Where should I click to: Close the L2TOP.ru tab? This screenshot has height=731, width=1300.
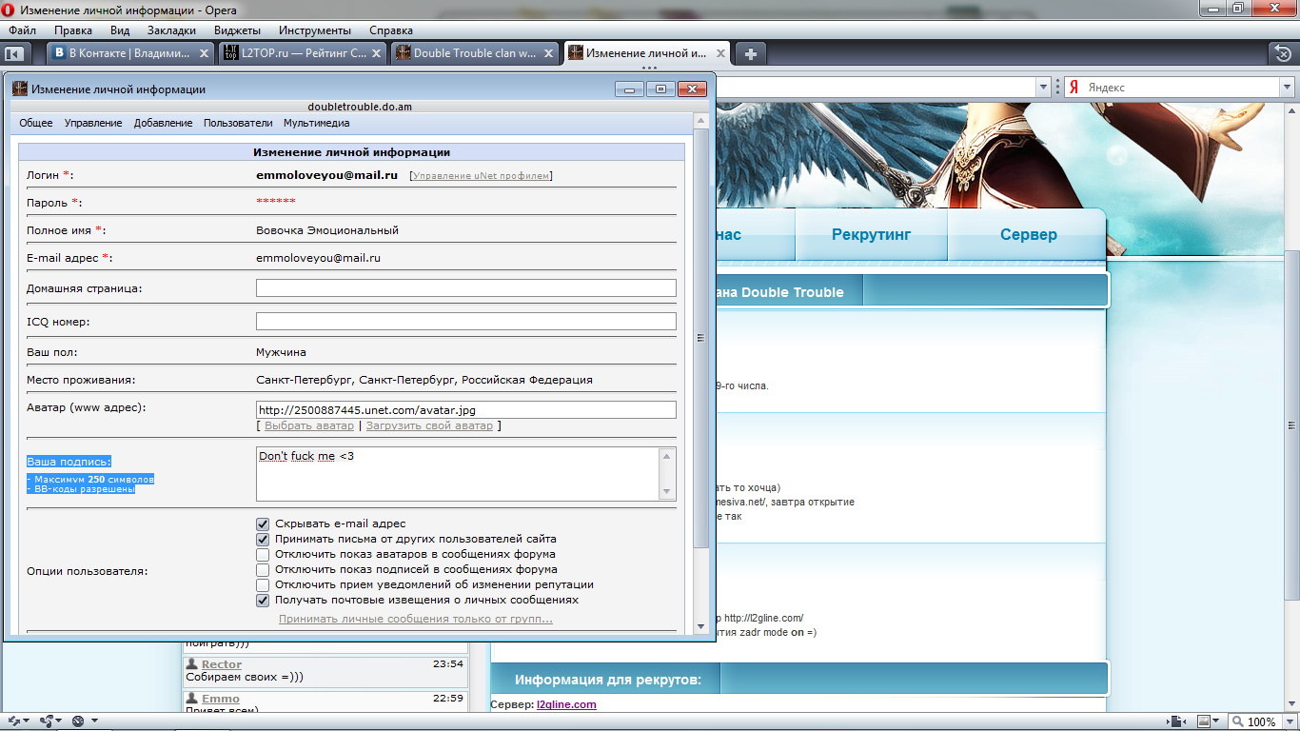(377, 53)
